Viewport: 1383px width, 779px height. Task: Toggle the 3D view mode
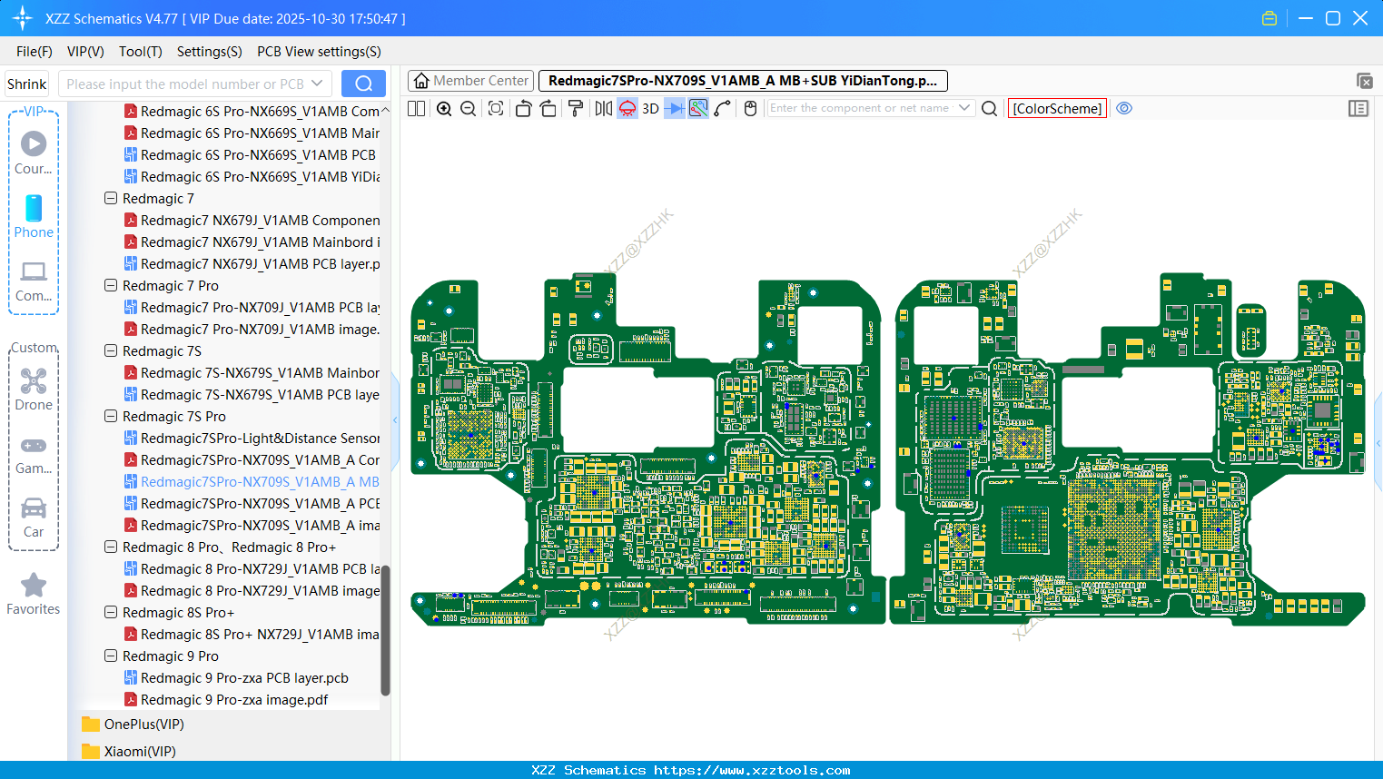click(x=650, y=109)
